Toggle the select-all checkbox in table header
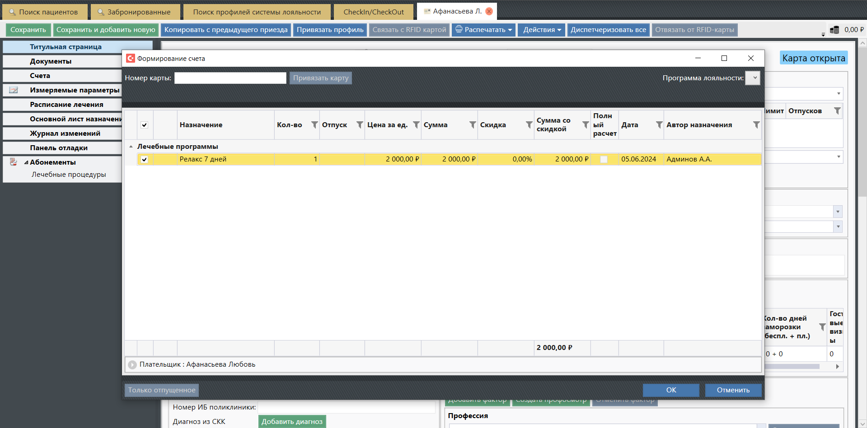The image size is (867, 428). point(145,125)
